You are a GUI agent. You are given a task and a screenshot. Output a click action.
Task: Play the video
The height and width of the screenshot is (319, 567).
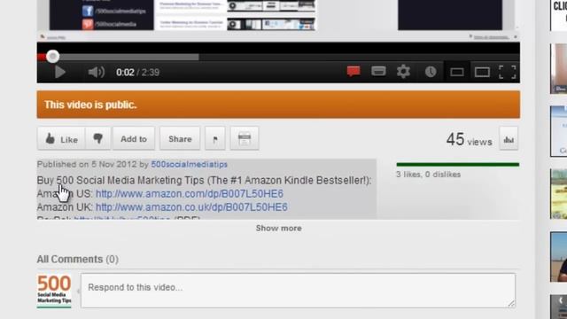click(59, 73)
